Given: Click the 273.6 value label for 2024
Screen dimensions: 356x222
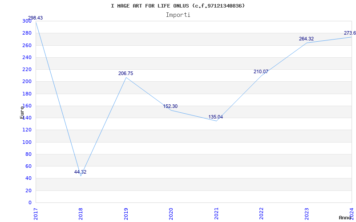Looking at the screenshot, I should point(350,33).
